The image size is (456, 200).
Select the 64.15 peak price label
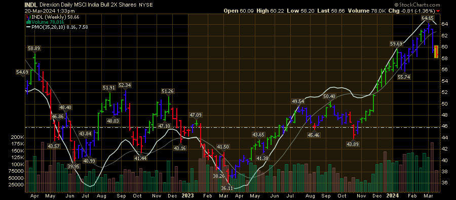tap(427, 18)
